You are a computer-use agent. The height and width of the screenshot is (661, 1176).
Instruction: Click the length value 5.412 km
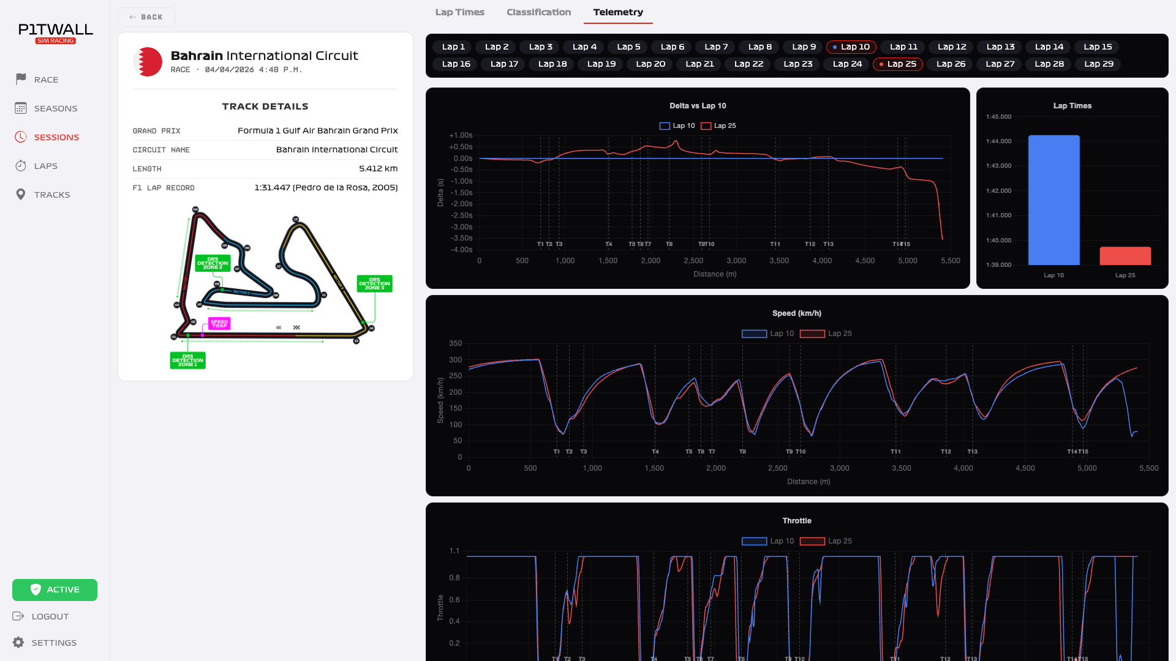[378, 168]
